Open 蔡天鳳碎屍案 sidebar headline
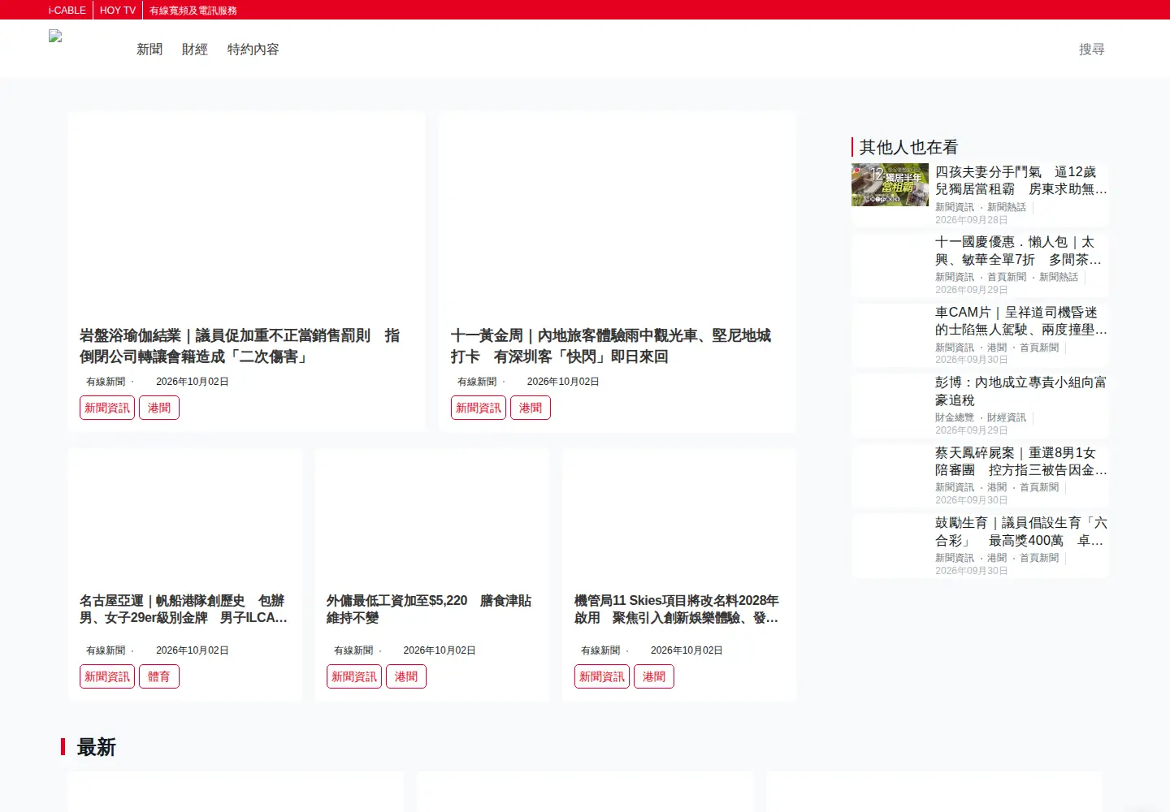The image size is (1170, 812). pos(1021,461)
